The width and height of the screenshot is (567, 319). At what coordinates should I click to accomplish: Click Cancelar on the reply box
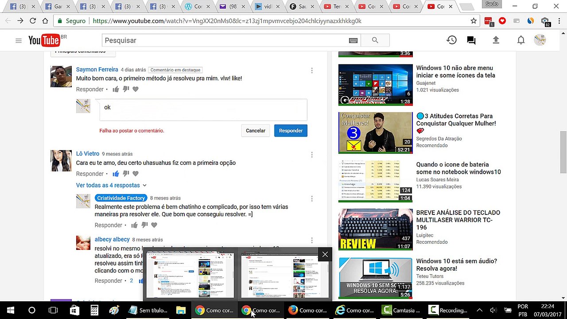(256, 131)
